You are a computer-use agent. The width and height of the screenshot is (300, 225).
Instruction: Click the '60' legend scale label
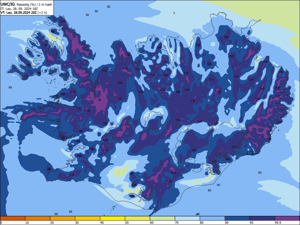pos(152,223)
